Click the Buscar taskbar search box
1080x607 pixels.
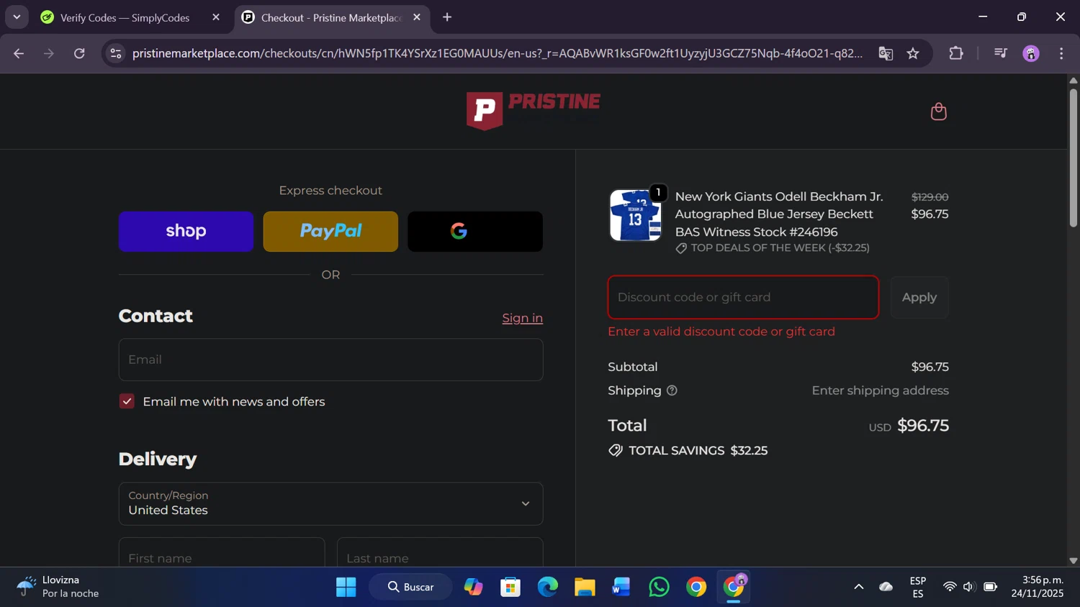(411, 587)
